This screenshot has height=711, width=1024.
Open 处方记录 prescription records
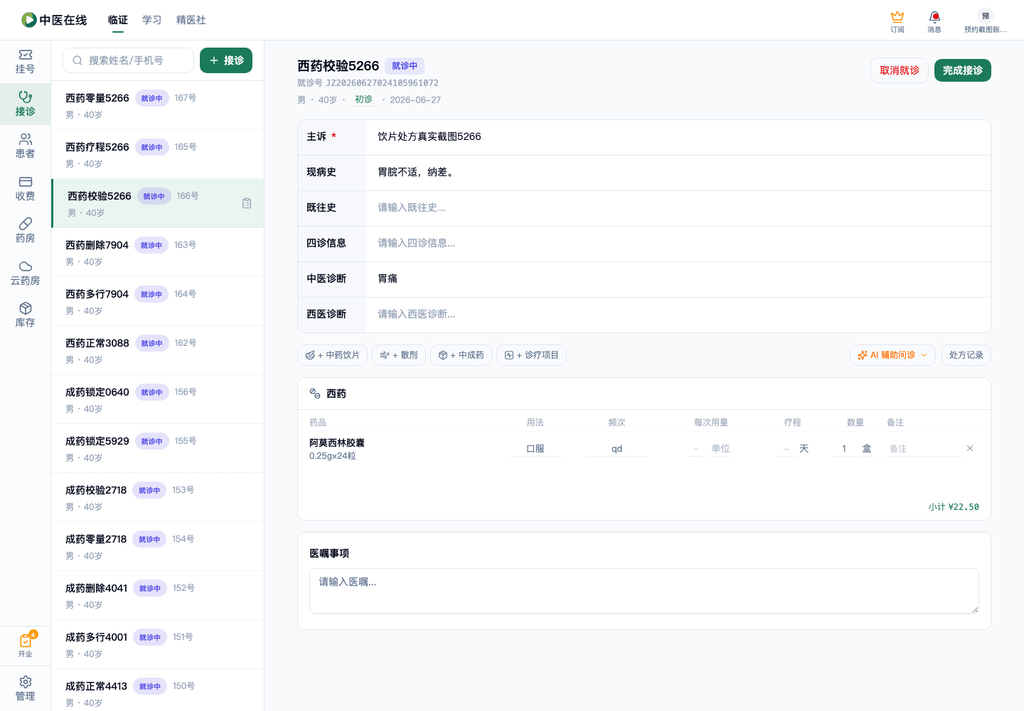click(966, 355)
